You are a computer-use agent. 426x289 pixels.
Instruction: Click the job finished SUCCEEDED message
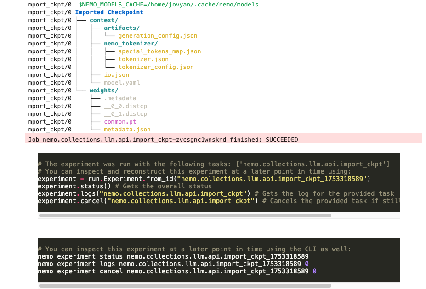tap(163, 140)
